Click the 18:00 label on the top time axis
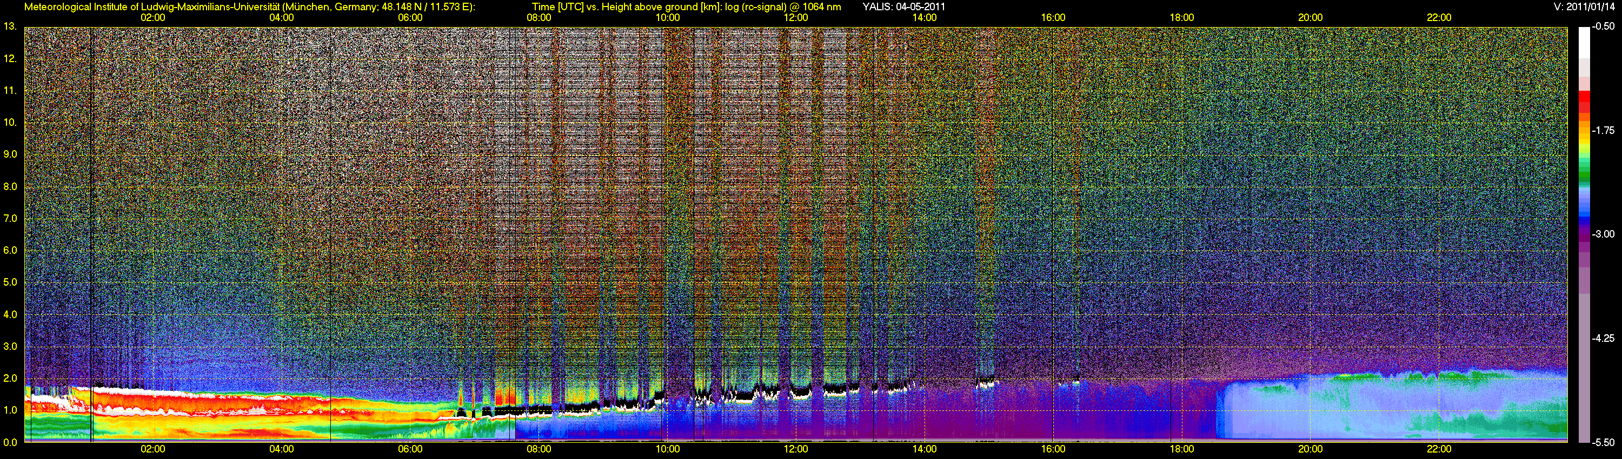1622x459 pixels. (x=1182, y=18)
